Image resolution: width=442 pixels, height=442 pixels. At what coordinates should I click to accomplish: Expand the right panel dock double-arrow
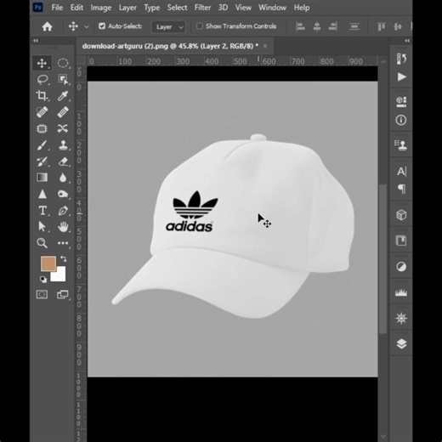click(x=407, y=41)
